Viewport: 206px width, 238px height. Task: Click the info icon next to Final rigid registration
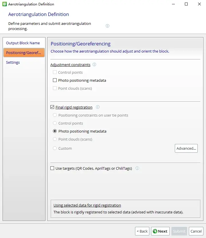pos(98,107)
